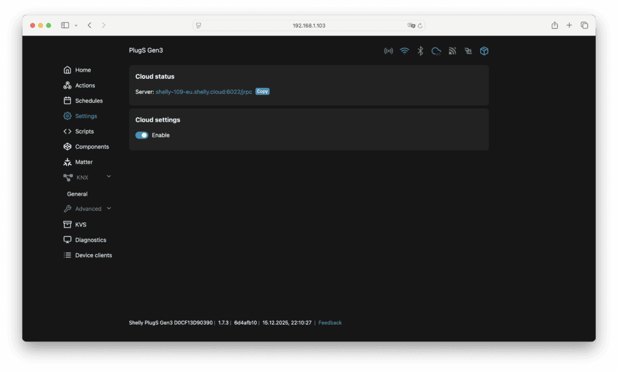The image size is (618, 371).
Task: Click Safari's share icon
Action: (x=554, y=25)
